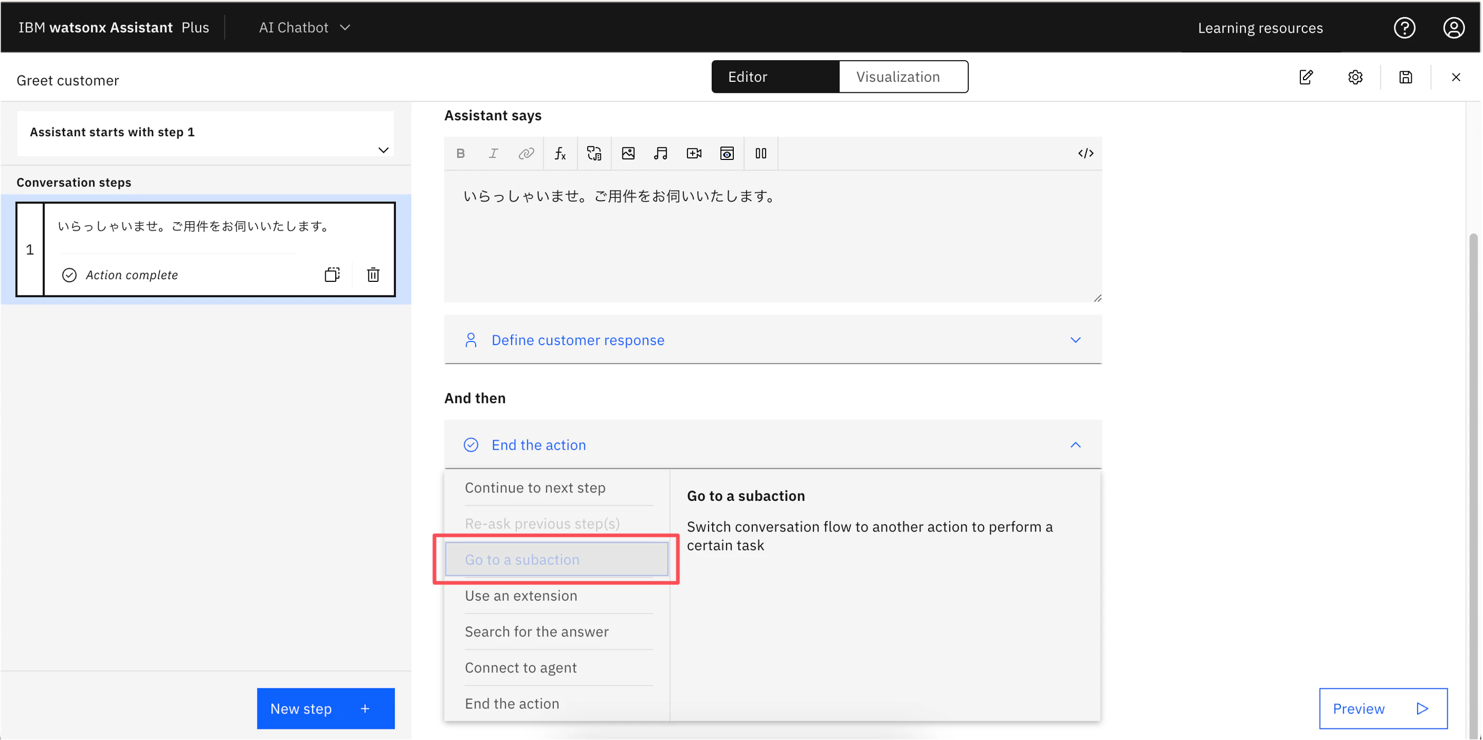Collapse the End the action dropdown
The width and height of the screenshot is (1483, 740).
[1075, 445]
